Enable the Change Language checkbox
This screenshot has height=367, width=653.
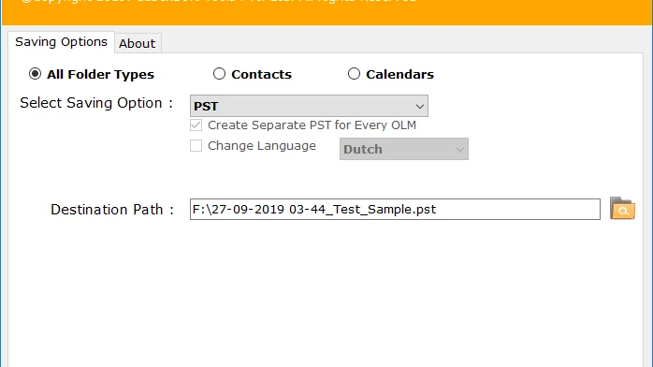point(196,146)
